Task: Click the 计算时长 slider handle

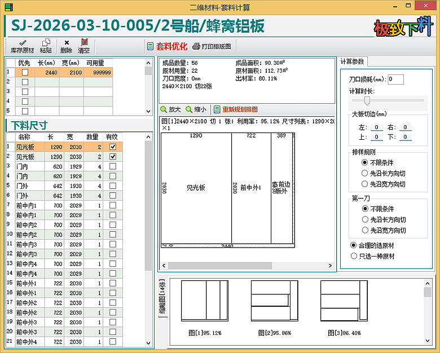Action: coord(367,100)
